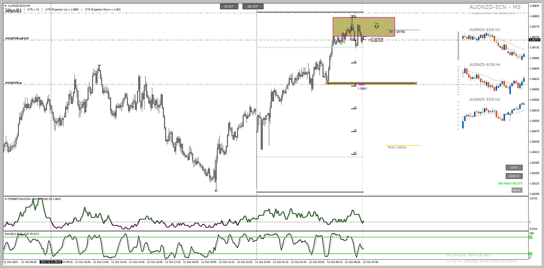Toggle the ZZ OFF zigzag button
Screen dimensions: 544x268
pos(253,6)
